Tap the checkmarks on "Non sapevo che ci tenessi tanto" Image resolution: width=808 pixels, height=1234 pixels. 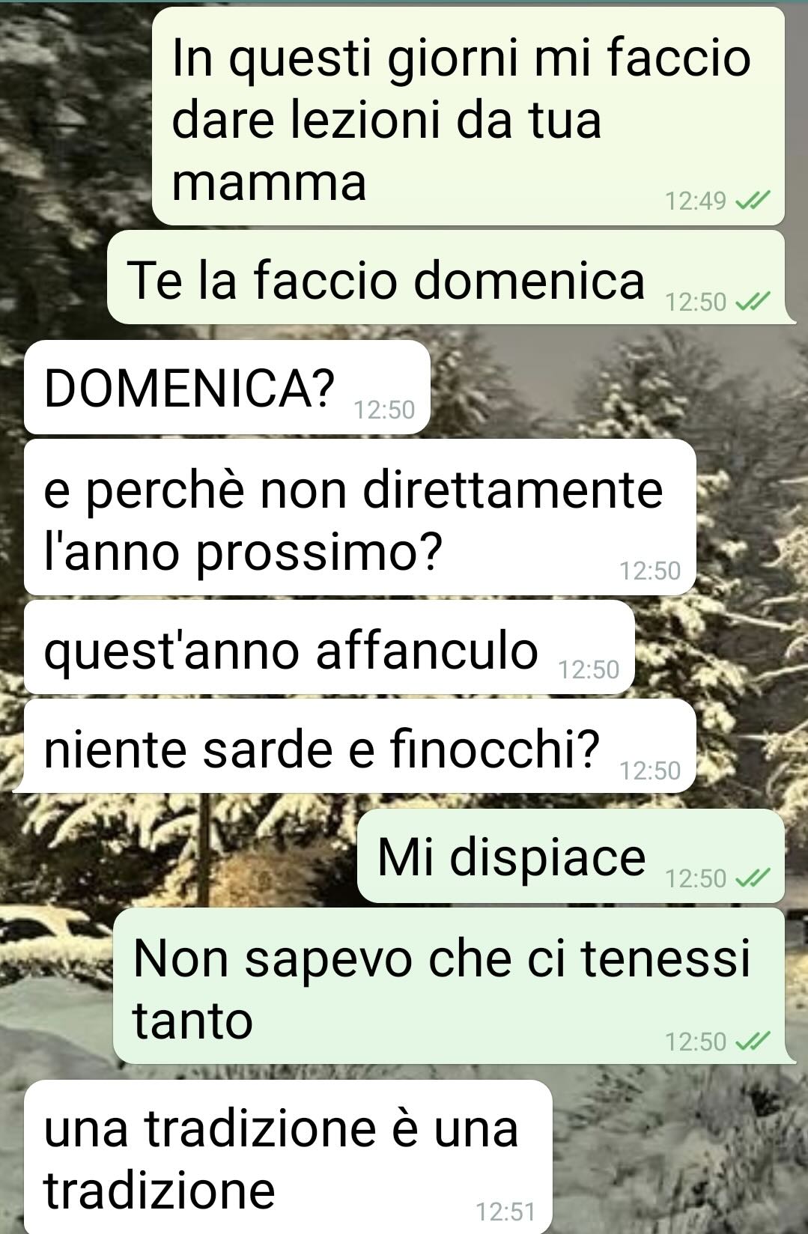[753, 1042]
